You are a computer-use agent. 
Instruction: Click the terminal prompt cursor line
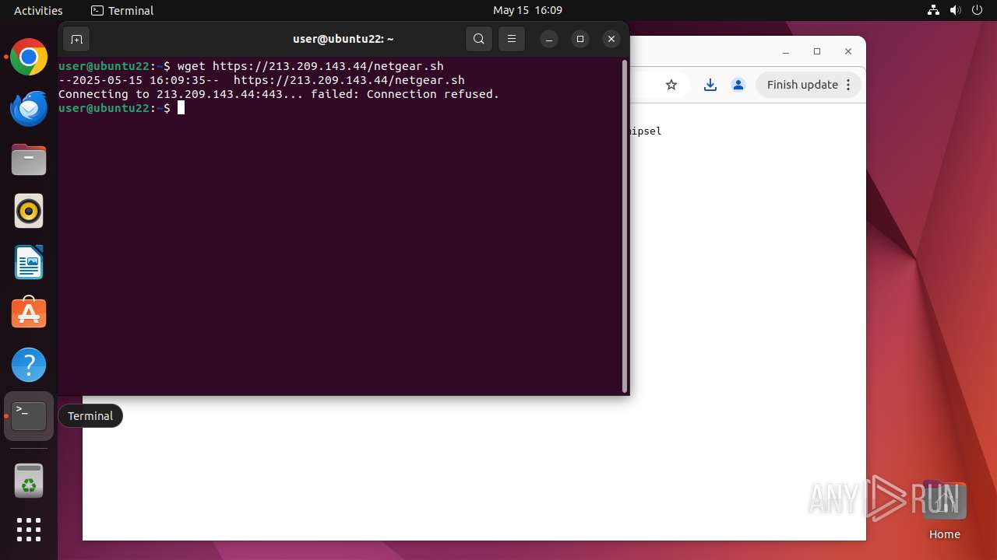pos(122,108)
